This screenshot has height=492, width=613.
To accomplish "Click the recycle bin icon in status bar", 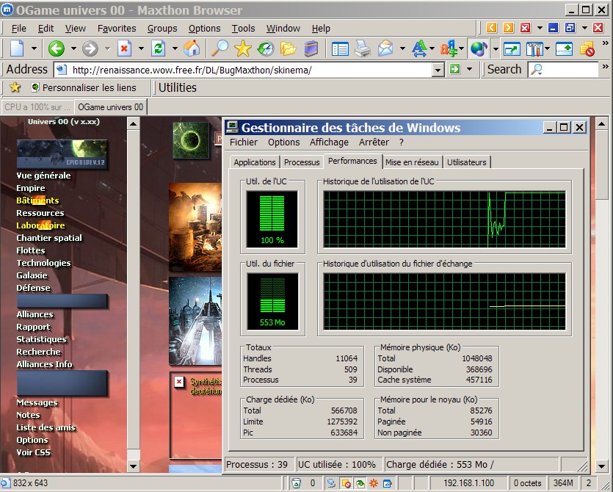I will [297, 483].
